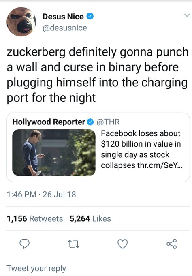Click Desus Nice verified badge

pos(90,16)
